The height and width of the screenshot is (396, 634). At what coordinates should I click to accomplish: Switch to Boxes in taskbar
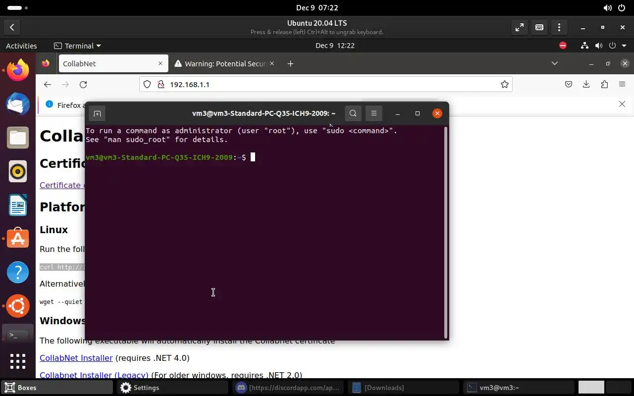click(57, 388)
